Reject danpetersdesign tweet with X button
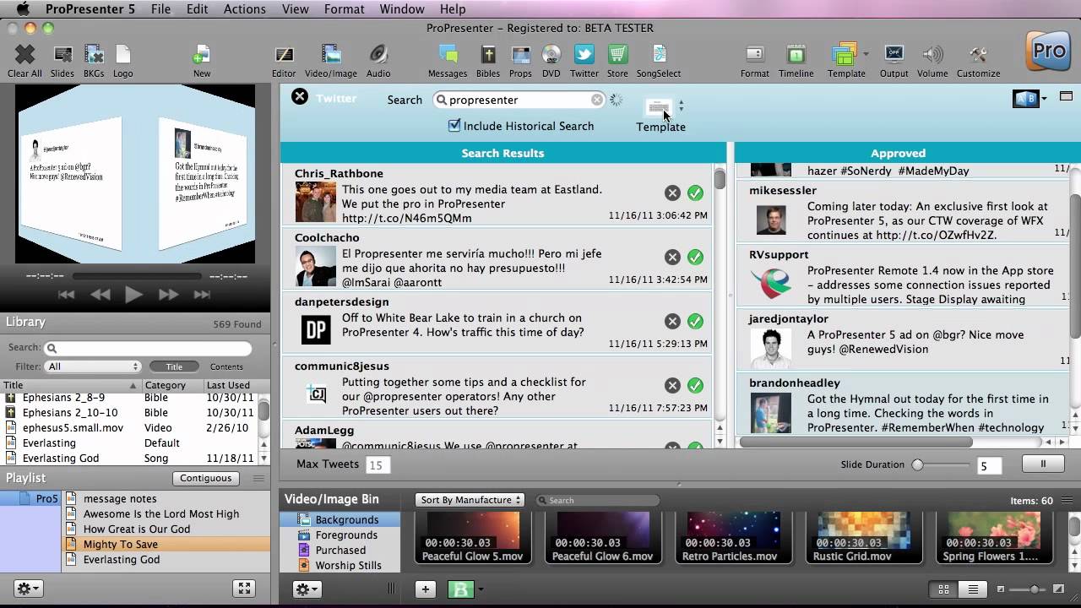This screenshot has height=608, width=1081. point(672,321)
